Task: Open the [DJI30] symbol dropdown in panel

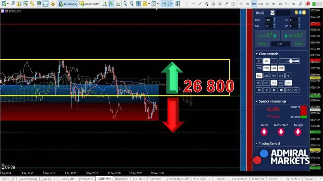Action: click(x=272, y=13)
